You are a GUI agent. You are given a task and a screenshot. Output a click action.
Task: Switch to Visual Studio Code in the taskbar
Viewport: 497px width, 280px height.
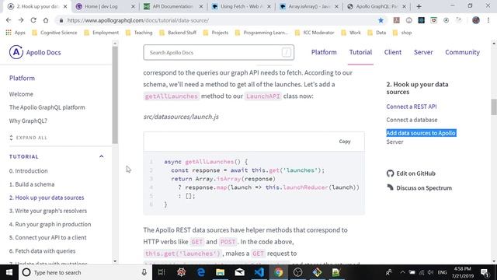tap(259, 272)
